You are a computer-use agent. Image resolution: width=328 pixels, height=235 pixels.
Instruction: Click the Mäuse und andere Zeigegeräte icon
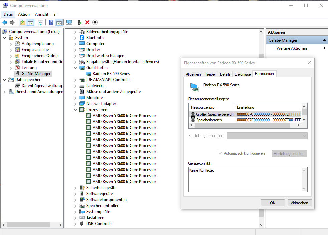(82, 92)
